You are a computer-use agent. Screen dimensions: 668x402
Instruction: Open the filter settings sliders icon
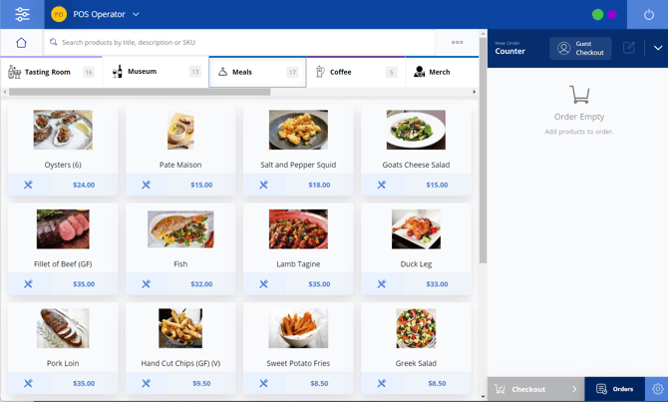(x=22, y=14)
